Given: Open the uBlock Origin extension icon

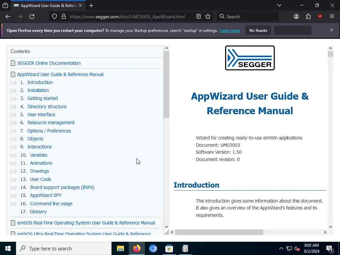Looking at the screenshot, I should 320,17.
